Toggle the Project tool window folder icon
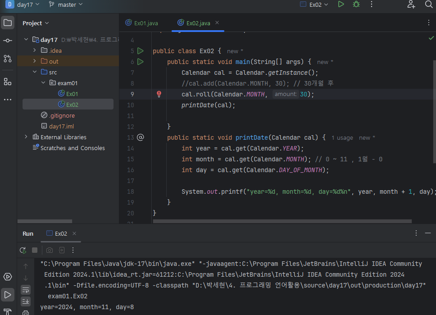 click(x=8, y=23)
